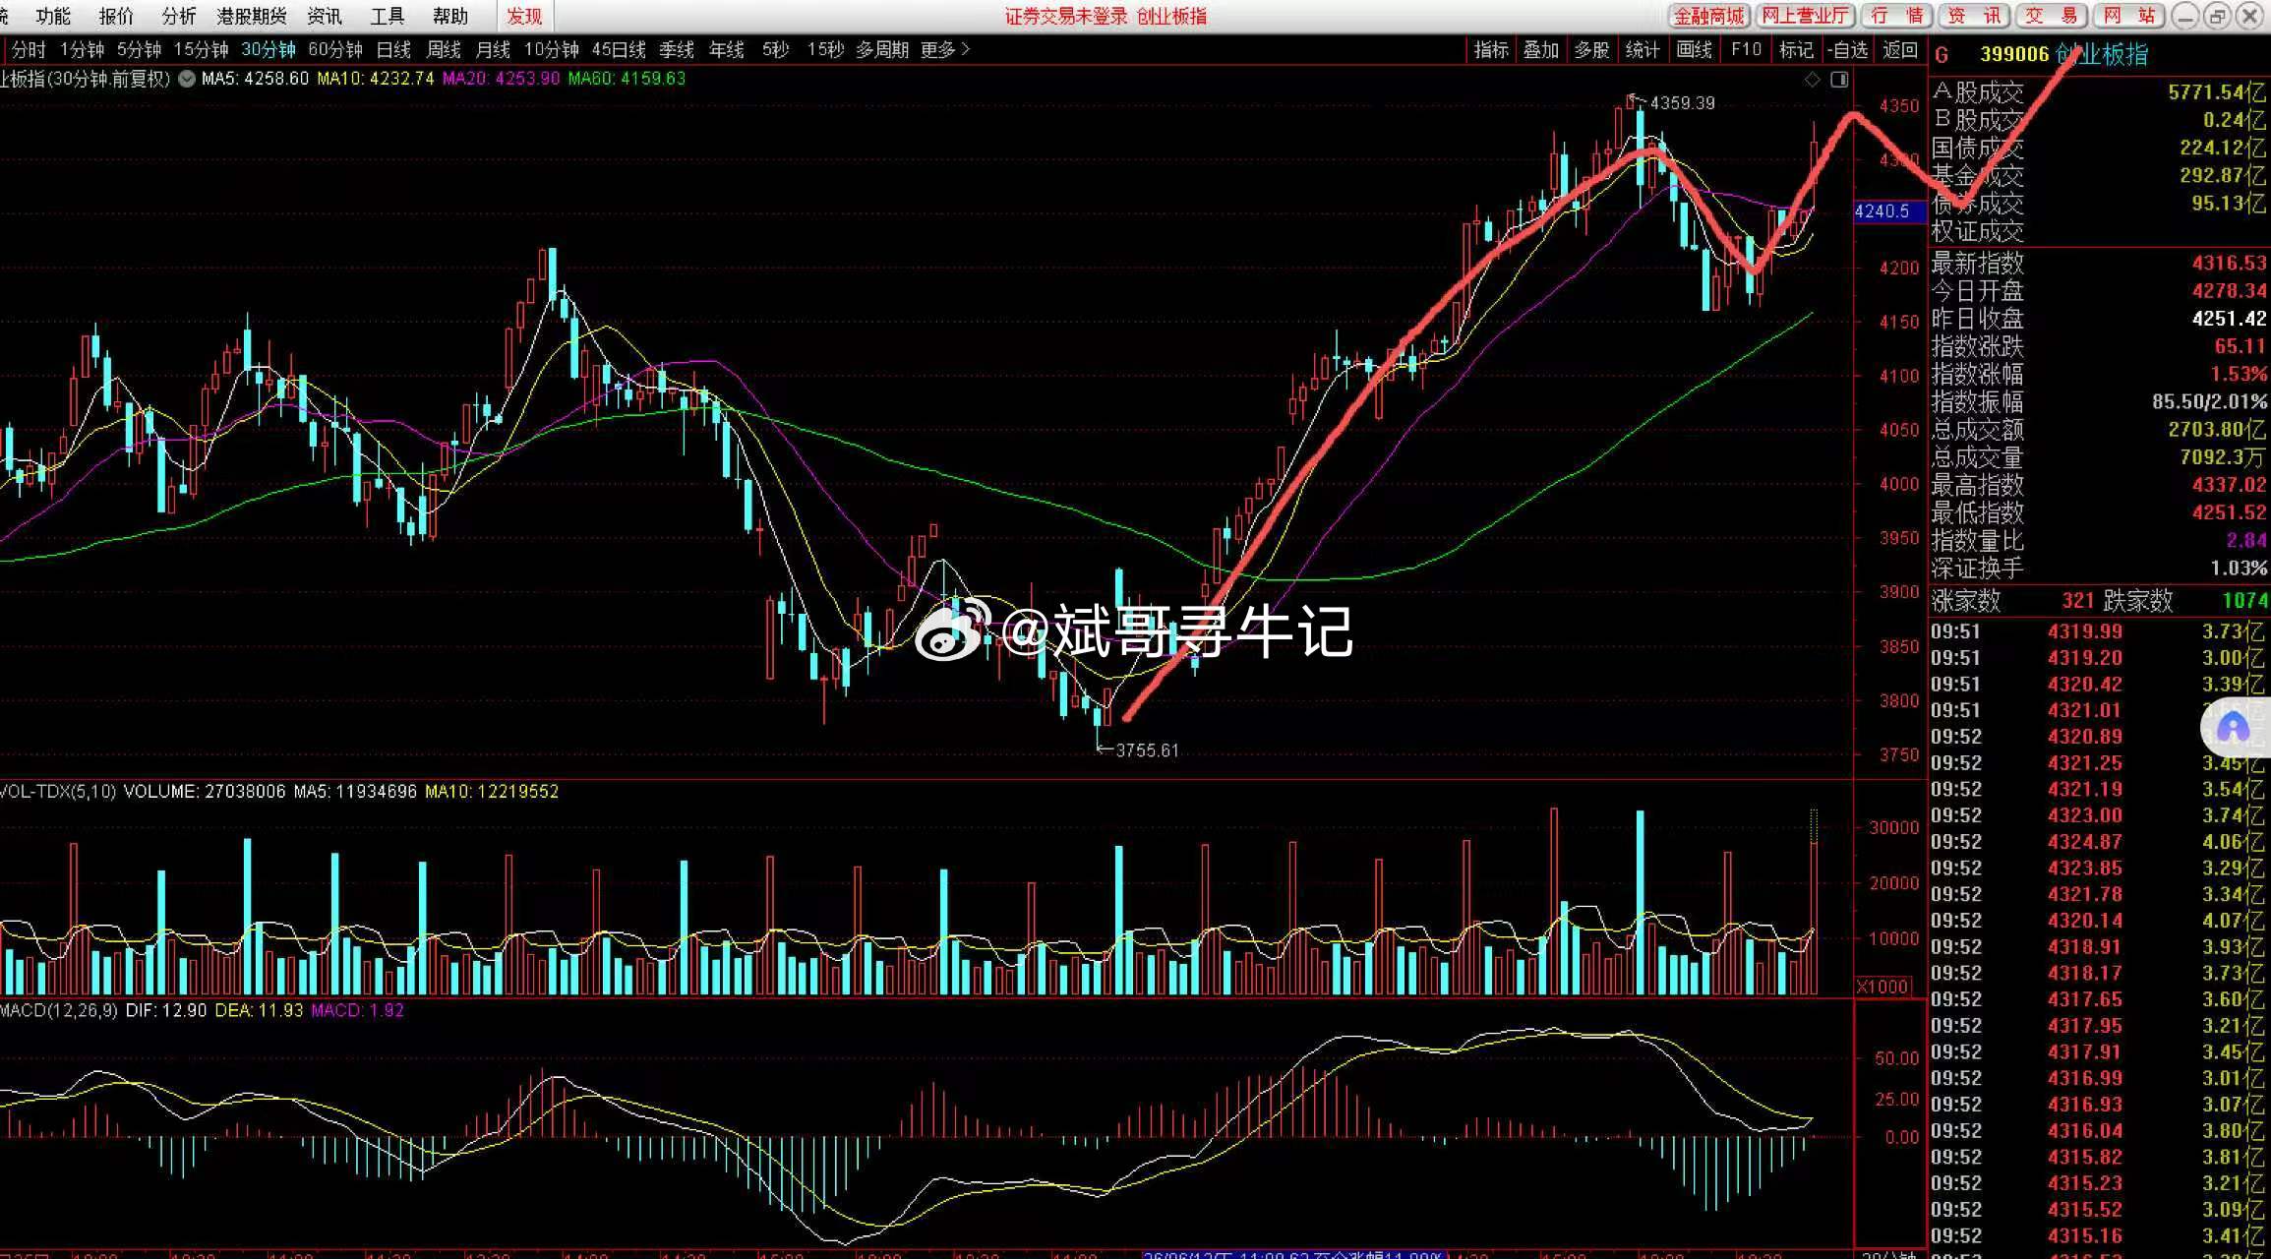Select the 45日线 period
This screenshot has width=2271, height=1259.
point(619,49)
